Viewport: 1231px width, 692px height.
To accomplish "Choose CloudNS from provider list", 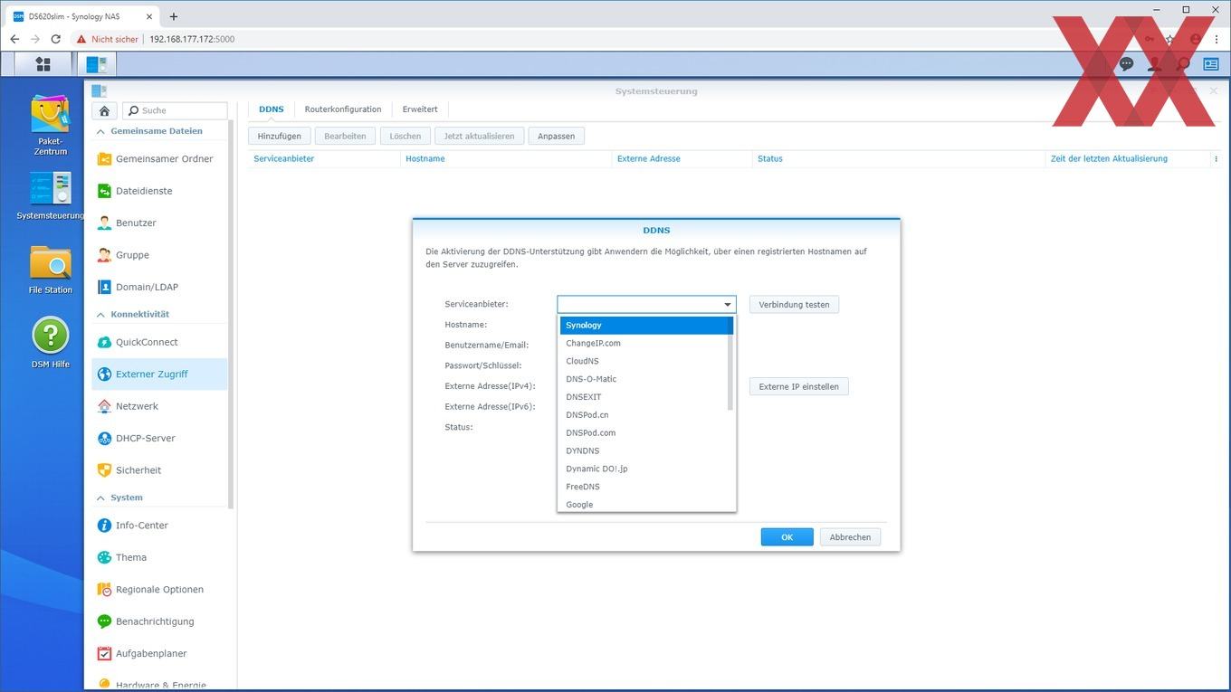I will (x=644, y=361).
